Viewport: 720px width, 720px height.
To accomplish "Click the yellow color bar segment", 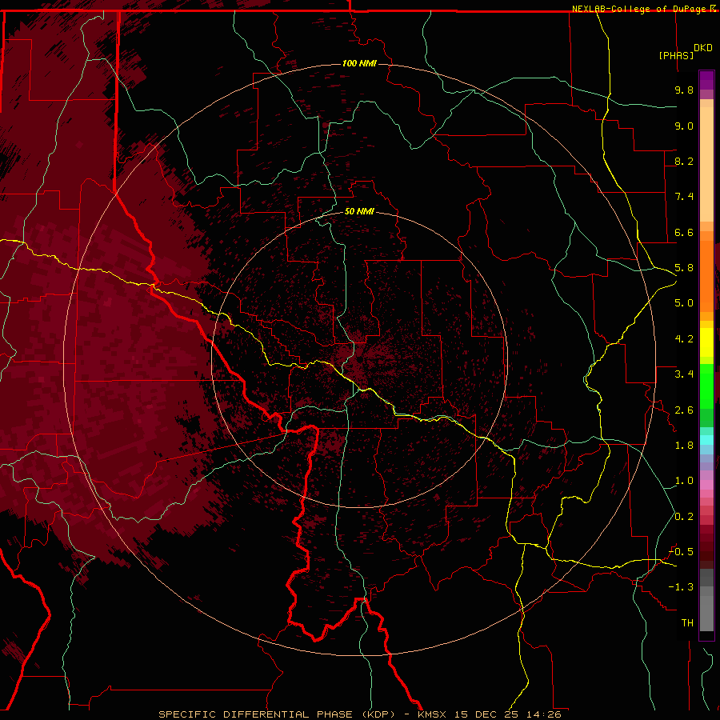I will tap(706, 342).
